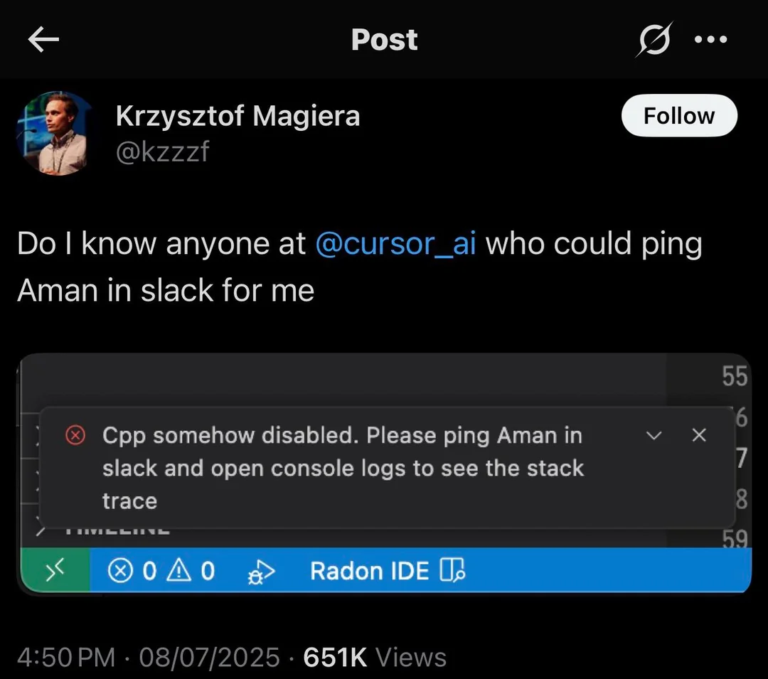Start debugging via the bug-play icon
Screen dimensions: 768x679
pyautogui.click(x=261, y=572)
